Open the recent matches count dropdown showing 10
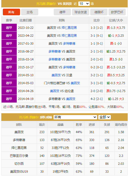 click(84, 4)
